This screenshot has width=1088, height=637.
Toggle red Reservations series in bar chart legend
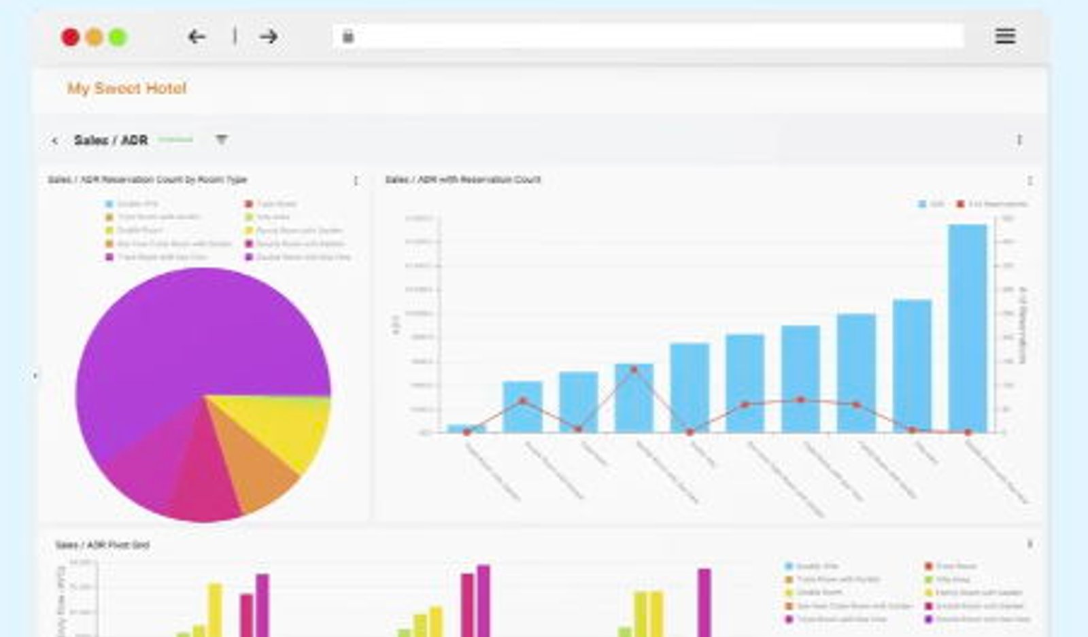coord(992,204)
